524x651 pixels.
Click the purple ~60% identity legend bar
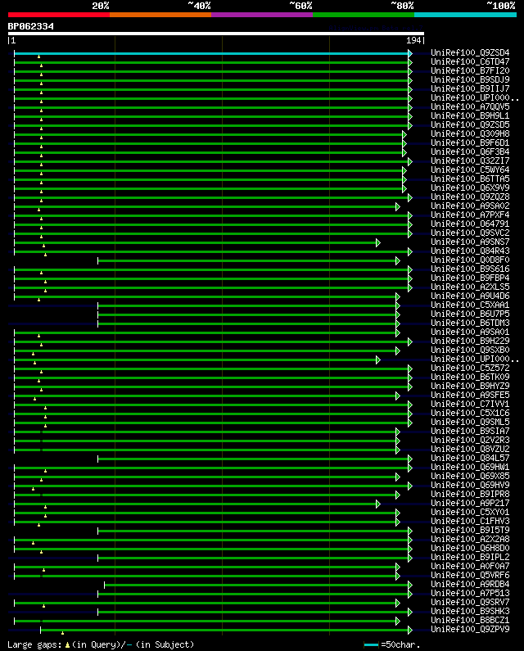tap(262, 15)
